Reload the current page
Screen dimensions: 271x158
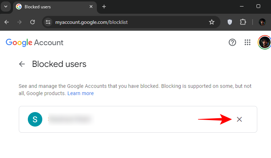[33, 22]
